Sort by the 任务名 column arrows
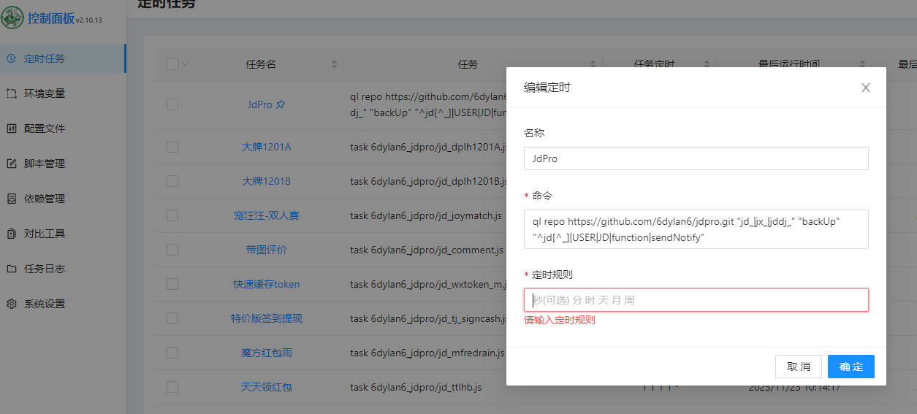This screenshot has height=414, width=917. tap(334, 64)
